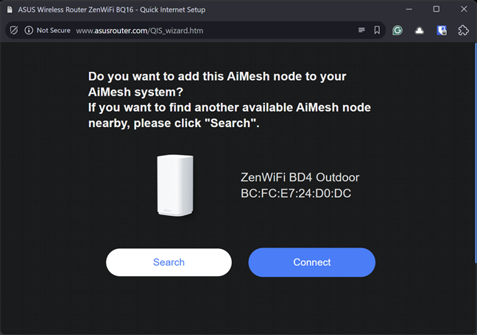This screenshot has width=477, height=335.
Task: Open the Extensions puzzle icon
Action: click(463, 30)
